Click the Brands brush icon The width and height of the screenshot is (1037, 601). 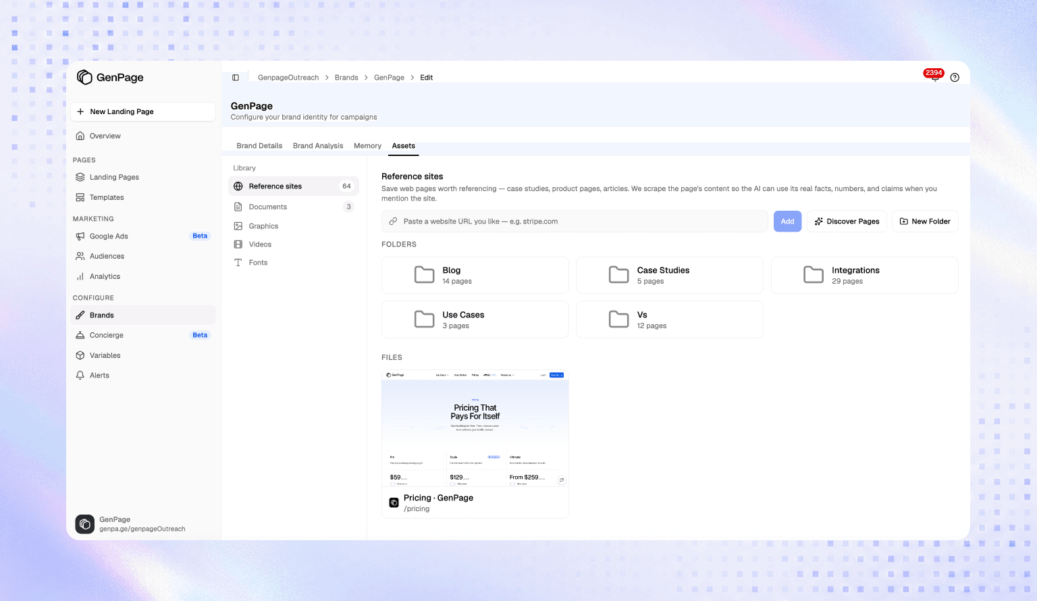80,315
